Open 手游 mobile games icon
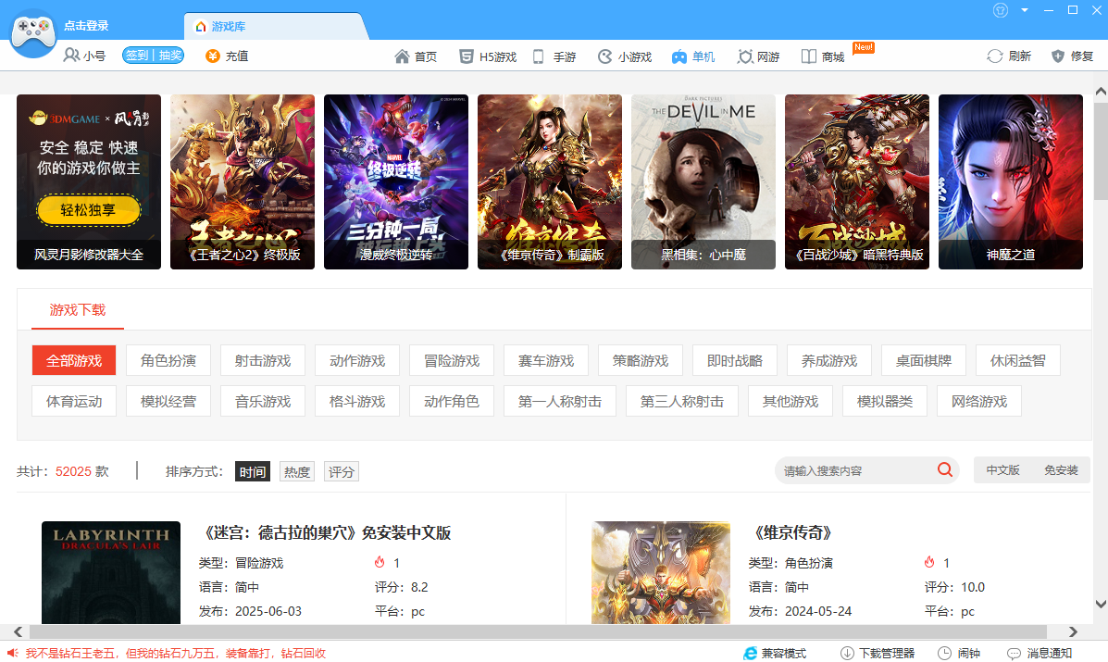 (539, 56)
